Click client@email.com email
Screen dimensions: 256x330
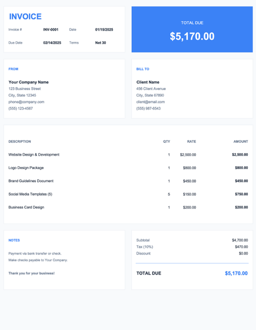coord(151,102)
